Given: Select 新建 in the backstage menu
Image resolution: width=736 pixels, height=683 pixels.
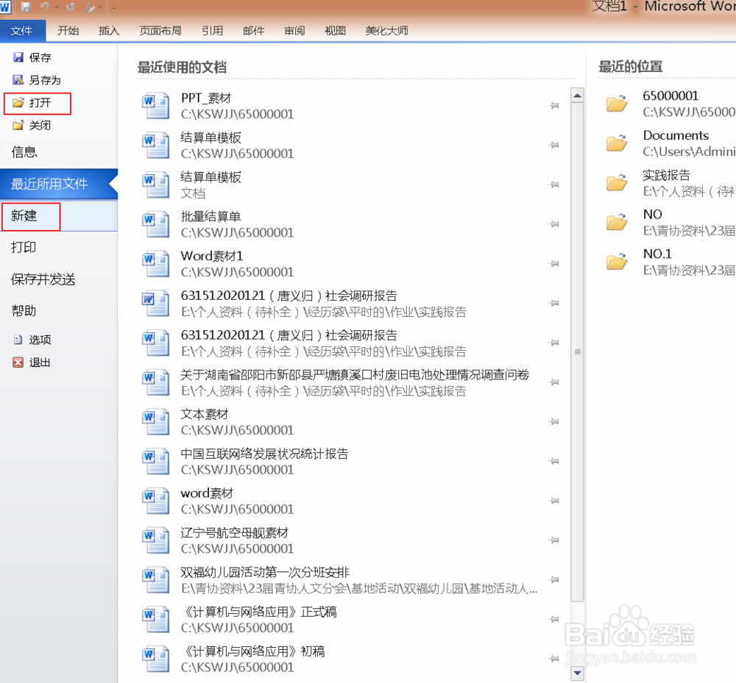Looking at the screenshot, I should (x=58, y=215).
